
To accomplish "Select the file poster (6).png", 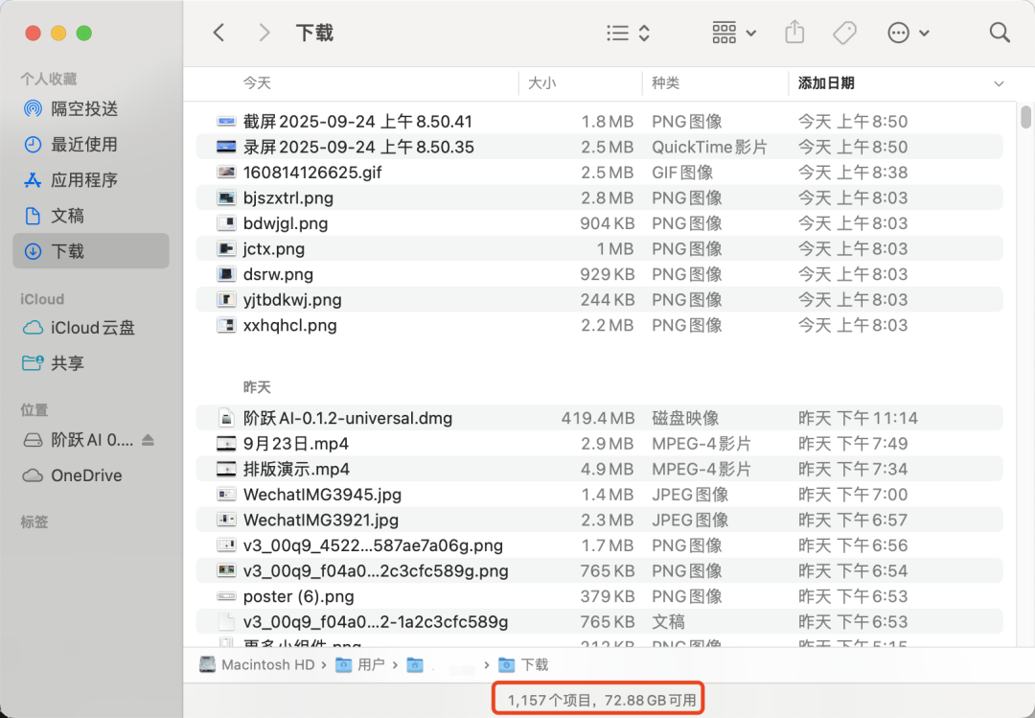I will [599, 596].
